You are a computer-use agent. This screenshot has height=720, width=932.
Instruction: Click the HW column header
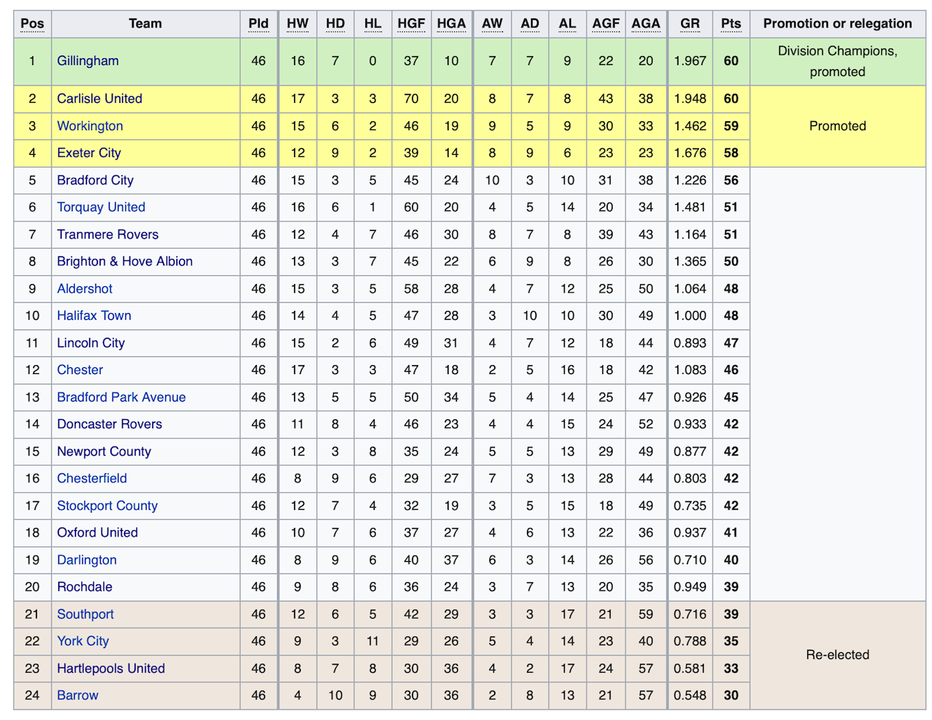pos(297,24)
